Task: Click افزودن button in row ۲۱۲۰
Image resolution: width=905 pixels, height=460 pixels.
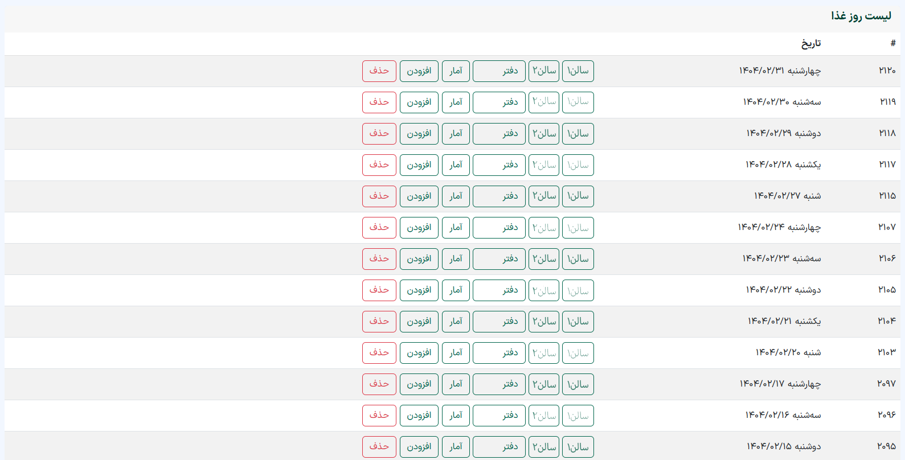Action: 419,71
